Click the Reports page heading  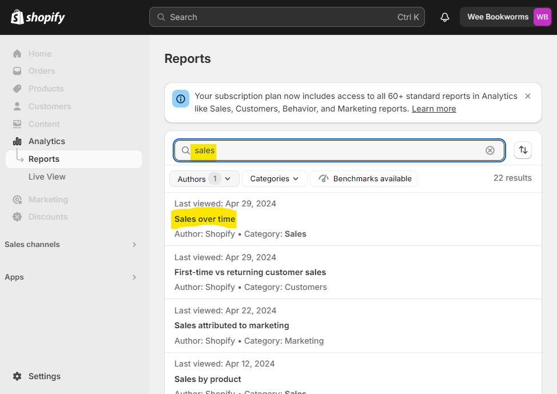[x=188, y=59]
